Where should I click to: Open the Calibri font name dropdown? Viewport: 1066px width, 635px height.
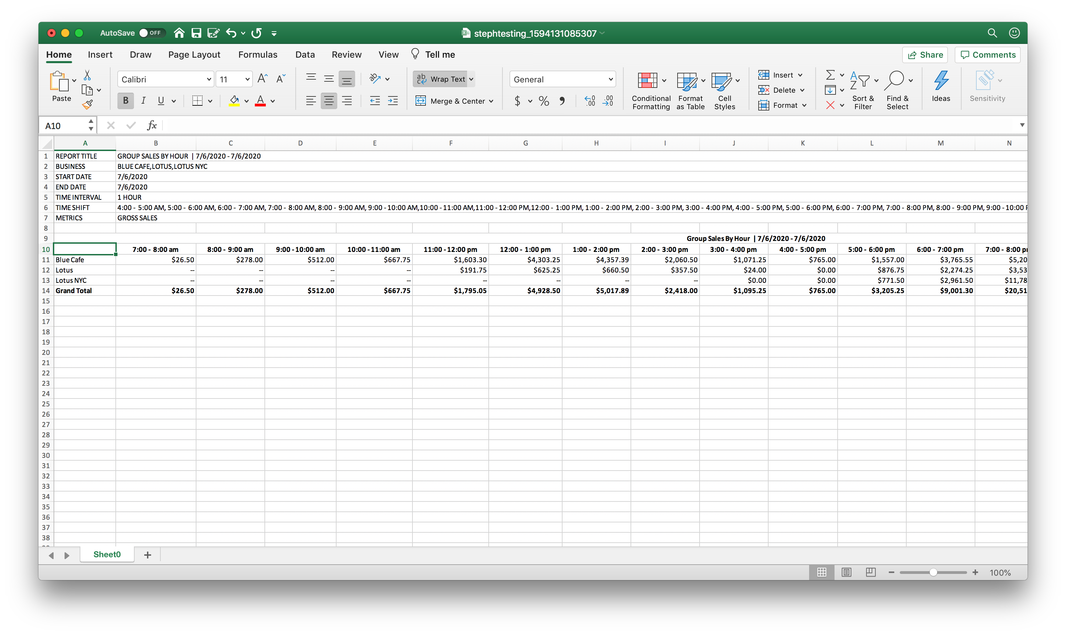point(208,79)
